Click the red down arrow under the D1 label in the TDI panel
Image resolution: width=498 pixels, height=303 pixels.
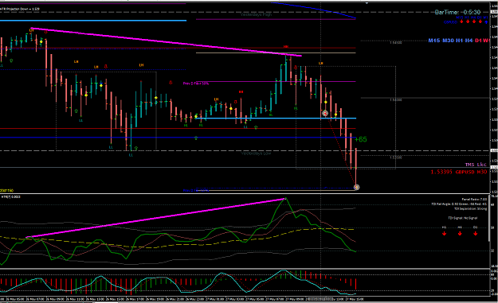[x=475, y=234]
